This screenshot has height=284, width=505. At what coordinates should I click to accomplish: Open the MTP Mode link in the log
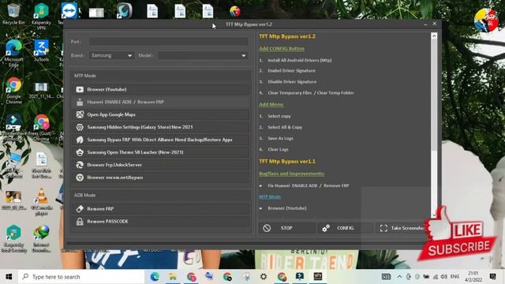pyautogui.click(x=270, y=196)
